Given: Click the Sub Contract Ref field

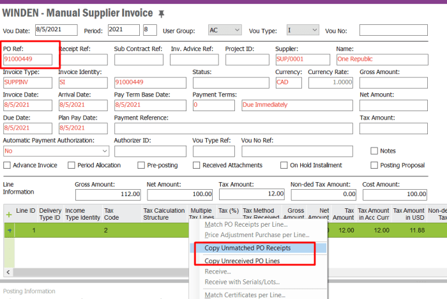Looking at the screenshot, I should click(x=139, y=59).
